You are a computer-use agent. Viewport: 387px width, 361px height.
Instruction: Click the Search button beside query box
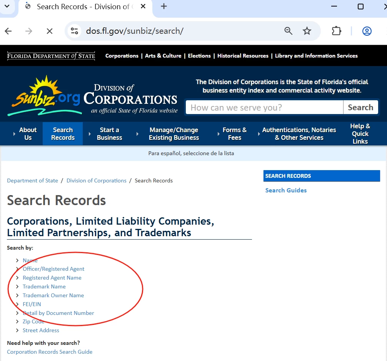(x=360, y=108)
